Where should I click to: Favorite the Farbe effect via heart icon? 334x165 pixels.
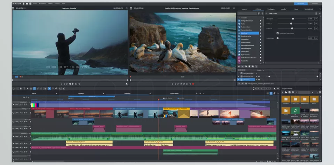260,24
